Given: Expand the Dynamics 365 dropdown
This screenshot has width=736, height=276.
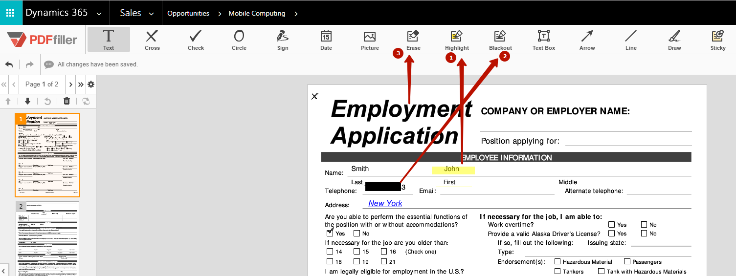Looking at the screenshot, I should coord(100,14).
